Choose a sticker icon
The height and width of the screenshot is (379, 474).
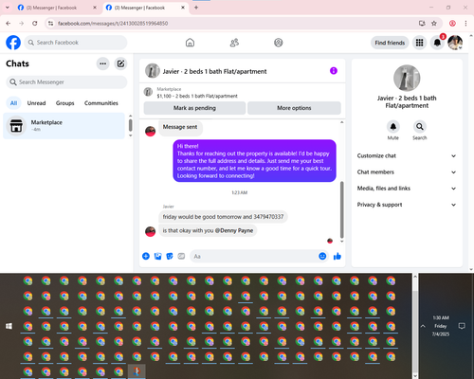pos(170,256)
